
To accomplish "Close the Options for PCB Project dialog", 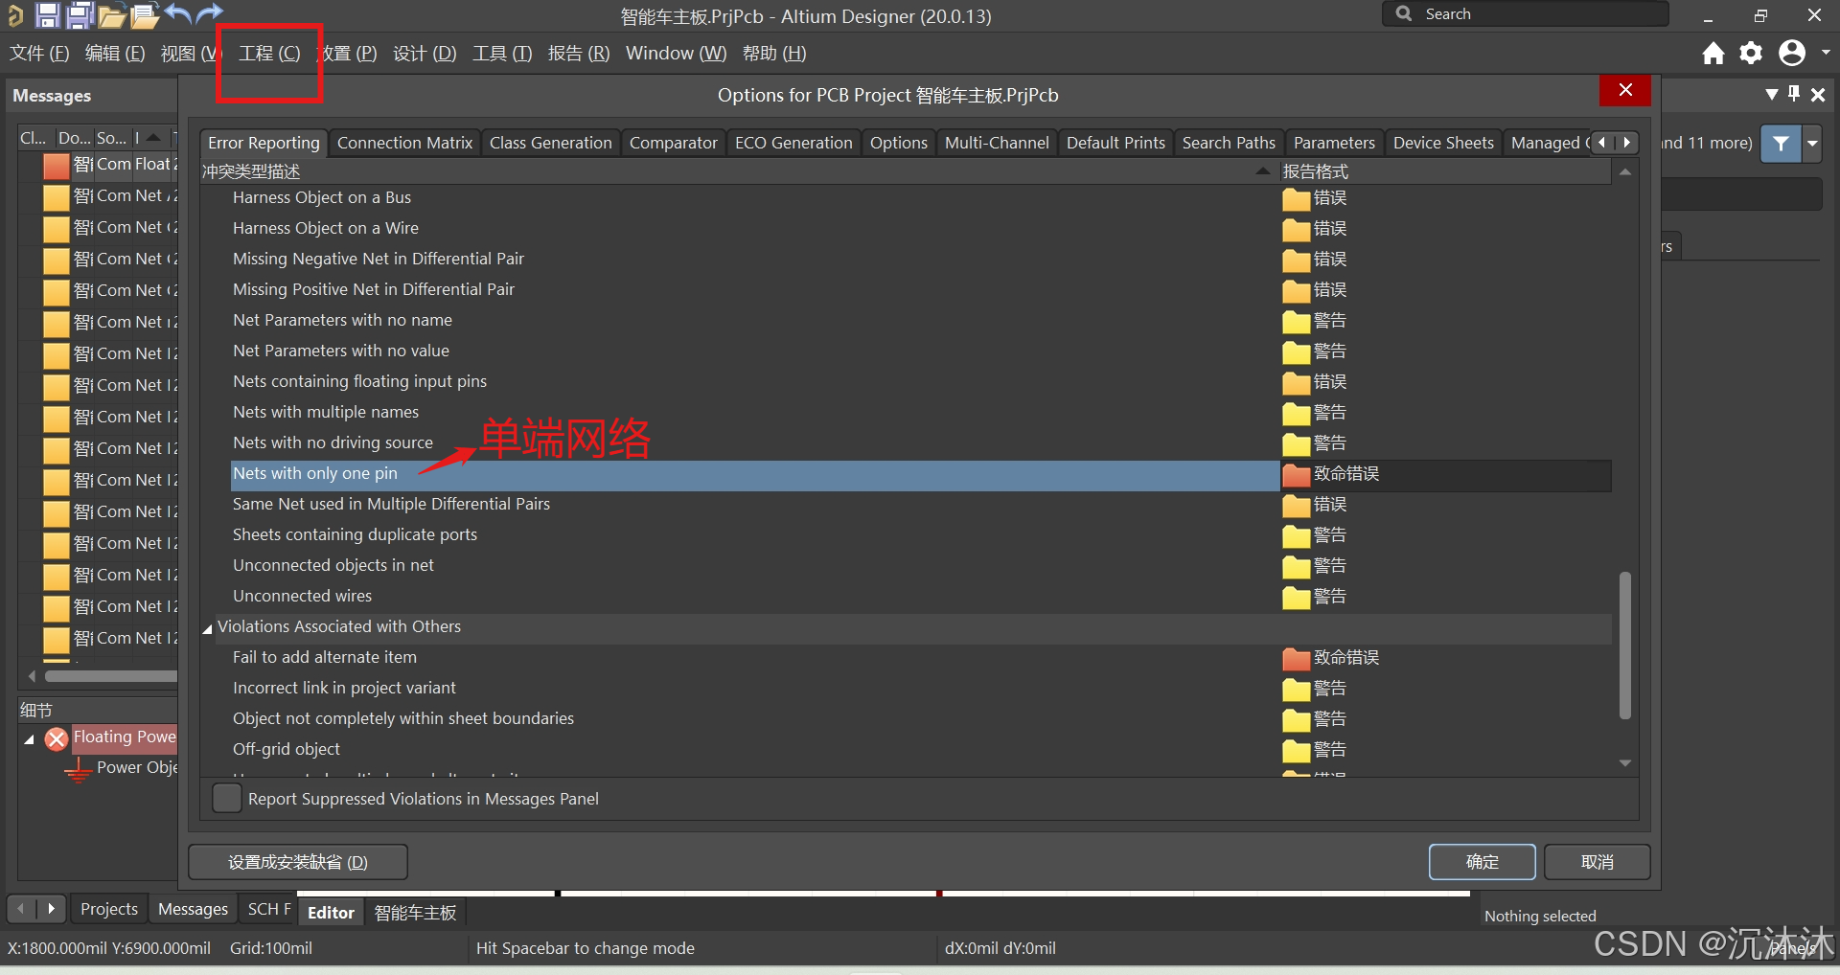I will tap(1625, 90).
